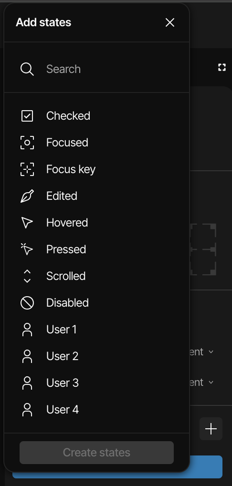Click the Scrolled up-down arrows icon
This screenshot has width=232, height=486.
click(x=27, y=276)
